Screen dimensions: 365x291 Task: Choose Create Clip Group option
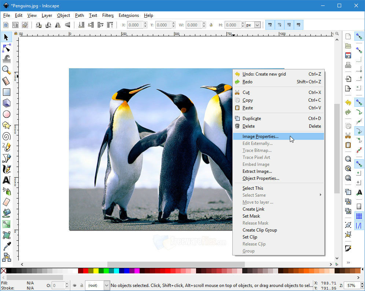[x=259, y=230]
